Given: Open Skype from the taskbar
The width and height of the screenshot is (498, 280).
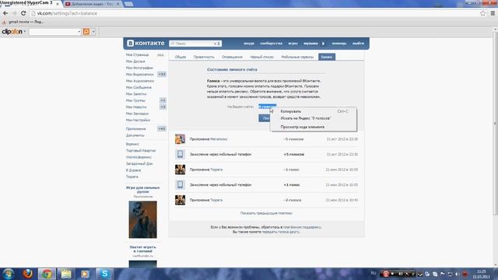Looking at the screenshot, I should click(x=104, y=274).
